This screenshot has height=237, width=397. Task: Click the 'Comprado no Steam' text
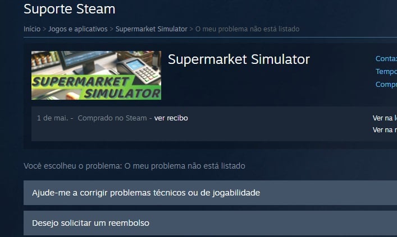pos(112,118)
